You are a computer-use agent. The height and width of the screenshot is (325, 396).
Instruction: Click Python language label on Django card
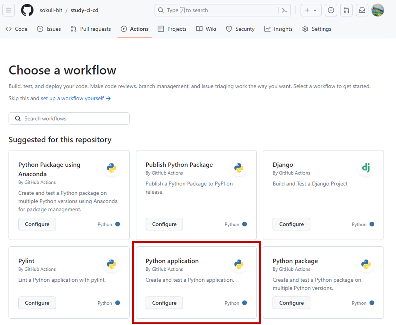pos(359,224)
